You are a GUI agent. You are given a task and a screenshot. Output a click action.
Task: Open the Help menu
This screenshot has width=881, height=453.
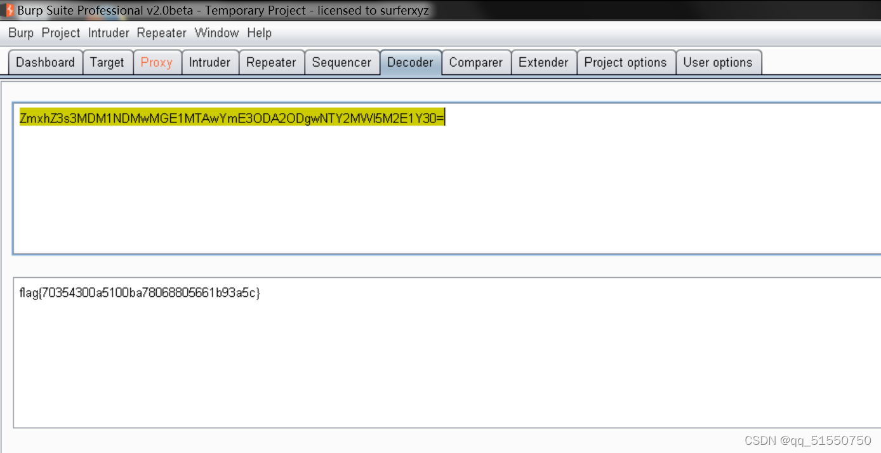click(x=259, y=33)
